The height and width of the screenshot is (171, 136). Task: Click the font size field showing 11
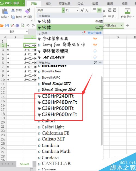(x=70, y=10)
